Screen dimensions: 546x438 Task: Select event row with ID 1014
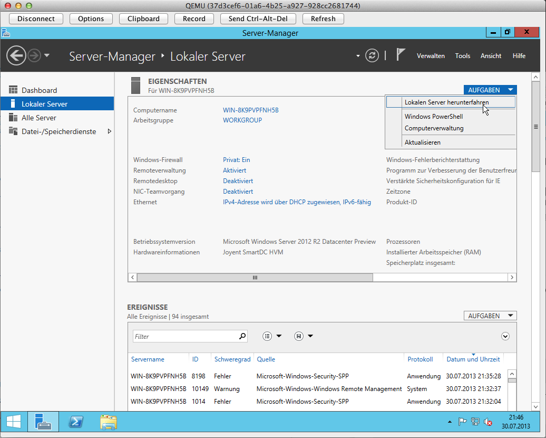[x=318, y=402]
